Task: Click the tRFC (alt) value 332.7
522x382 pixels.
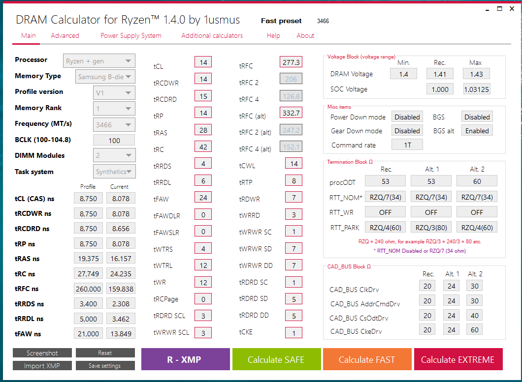Action: click(x=291, y=113)
